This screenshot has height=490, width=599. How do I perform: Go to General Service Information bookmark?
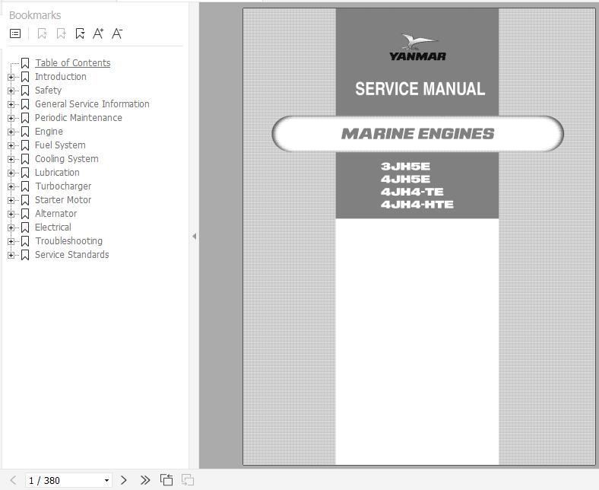pyautogui.click(x=92, y=104)
